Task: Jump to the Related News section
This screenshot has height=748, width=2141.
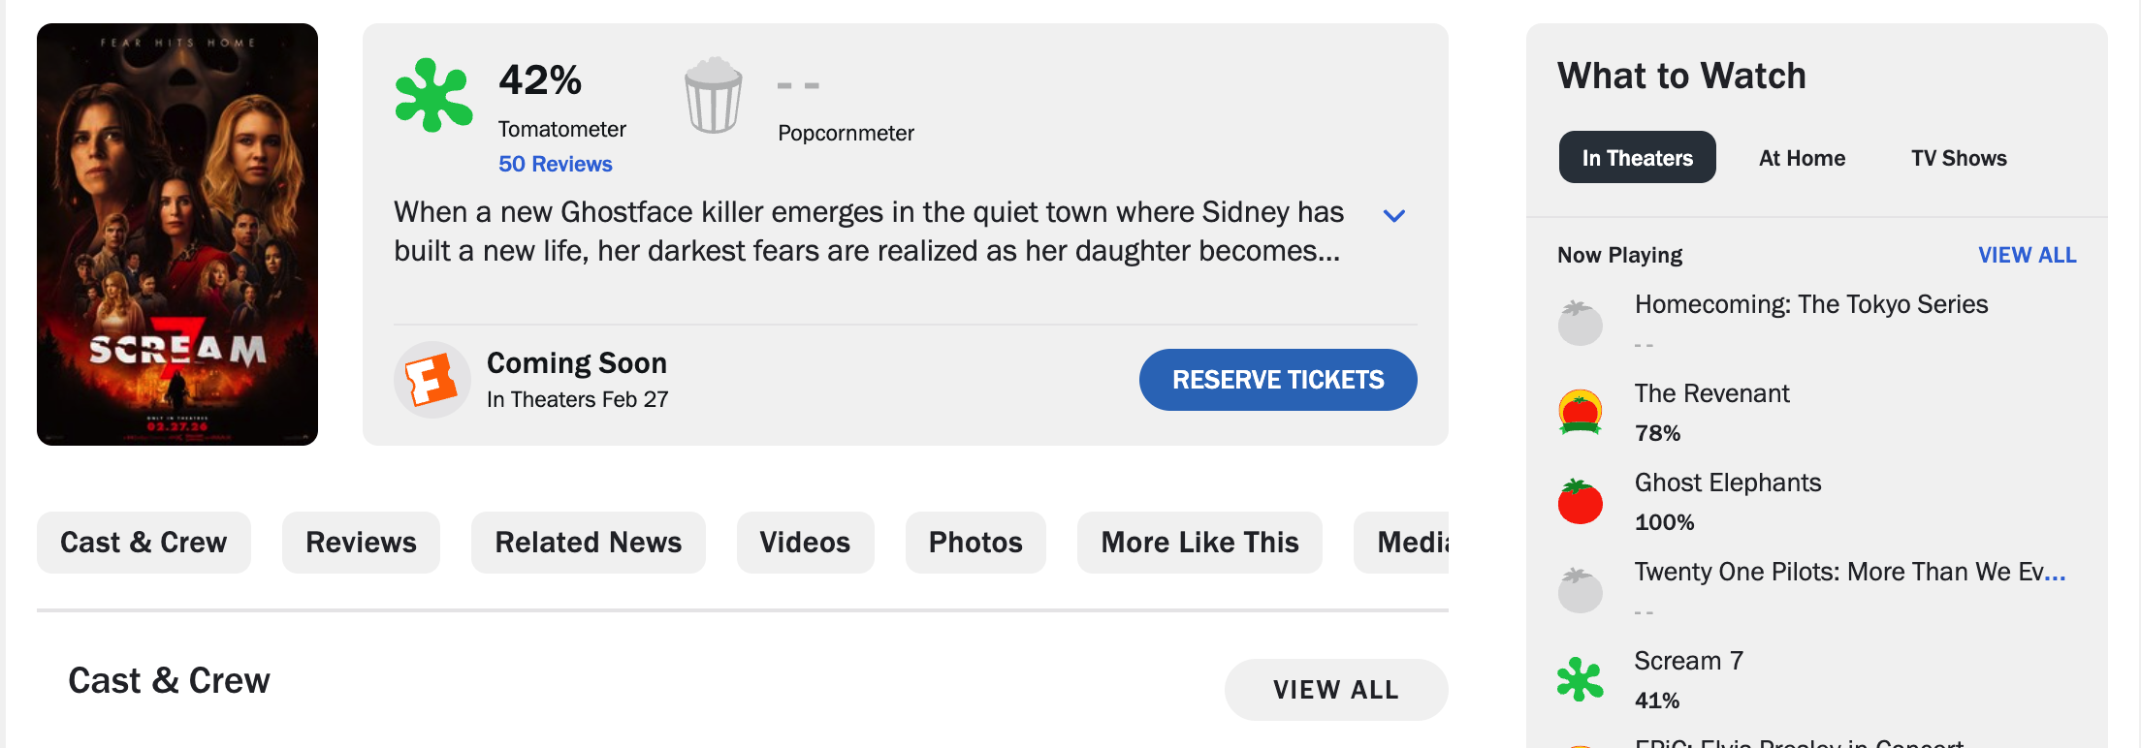Action: 588,543
